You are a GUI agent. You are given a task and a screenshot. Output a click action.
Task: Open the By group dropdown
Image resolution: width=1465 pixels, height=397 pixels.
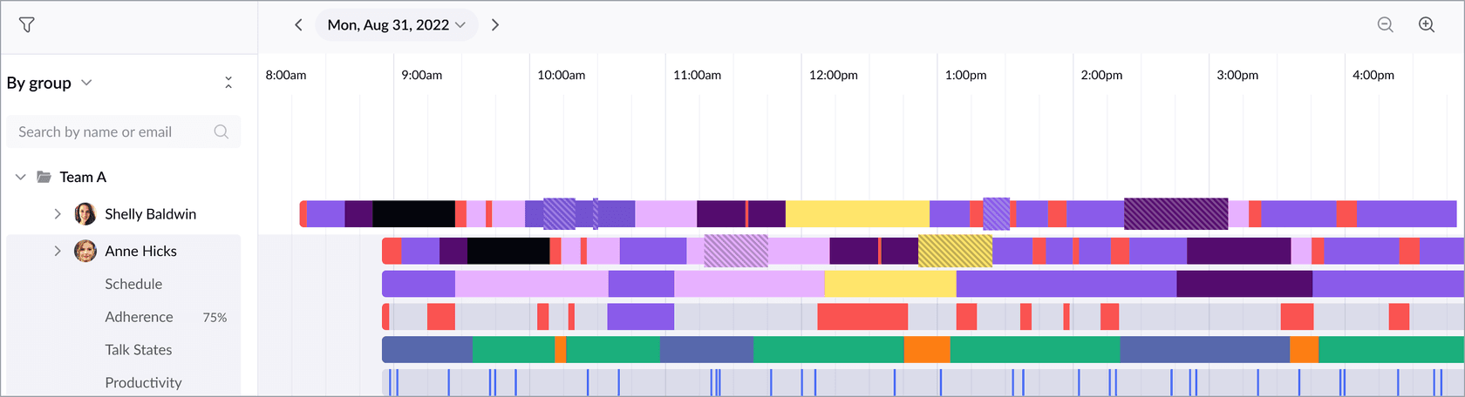(x=49, y=83)
